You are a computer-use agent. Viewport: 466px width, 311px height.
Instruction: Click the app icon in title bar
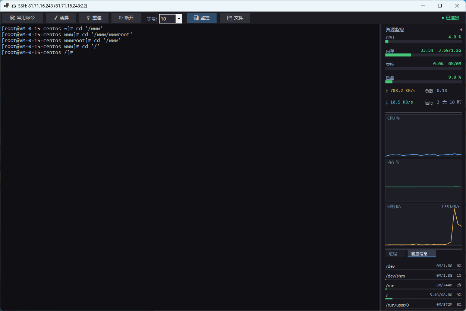click(6, 6)
